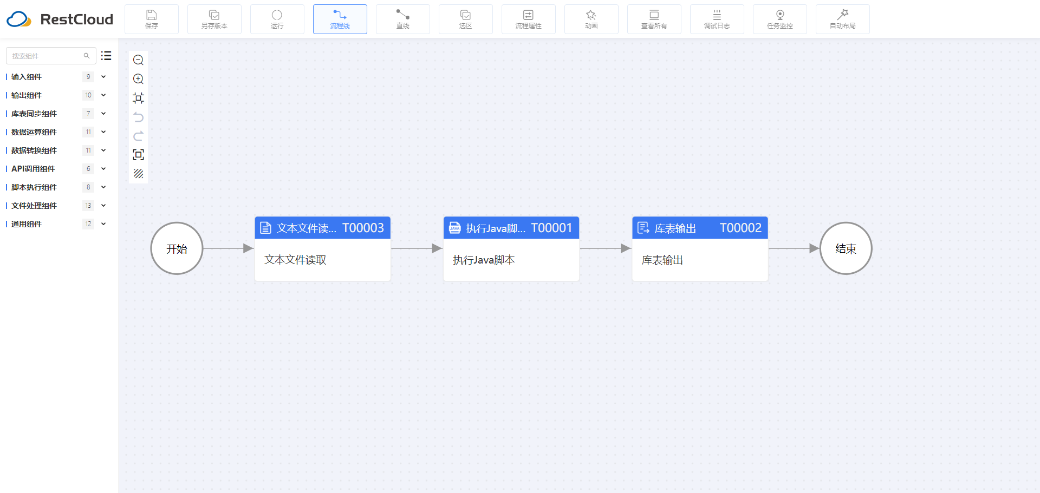This screenshot has height=493, width=1040.
Task: Select the 开始 start node
Action: click(x=177, y=248)
